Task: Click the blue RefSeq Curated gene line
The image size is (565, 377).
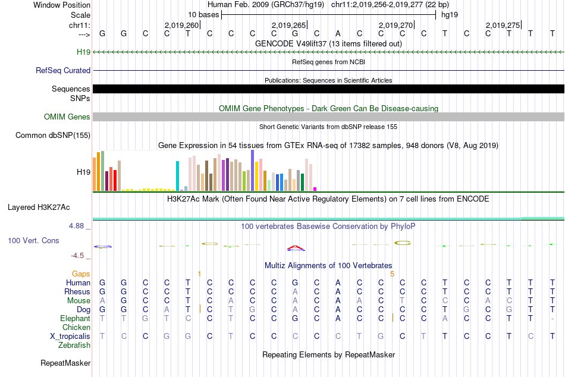Action: [328, 70]
